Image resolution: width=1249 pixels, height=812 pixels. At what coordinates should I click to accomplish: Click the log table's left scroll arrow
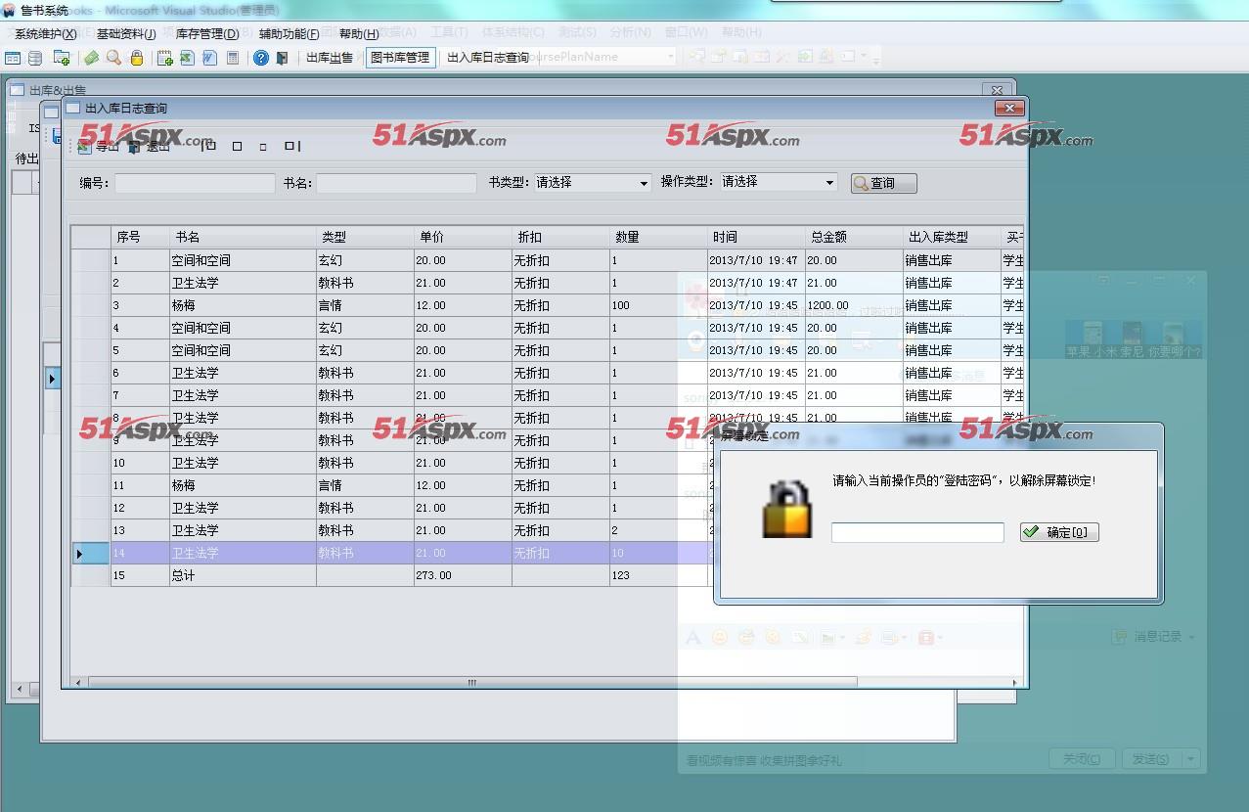tap(78, 683)
